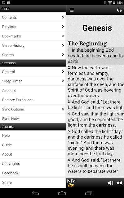124x198 pixels.
Task: Expand the Contents menu entry
Action: click(x=33, y=17)
